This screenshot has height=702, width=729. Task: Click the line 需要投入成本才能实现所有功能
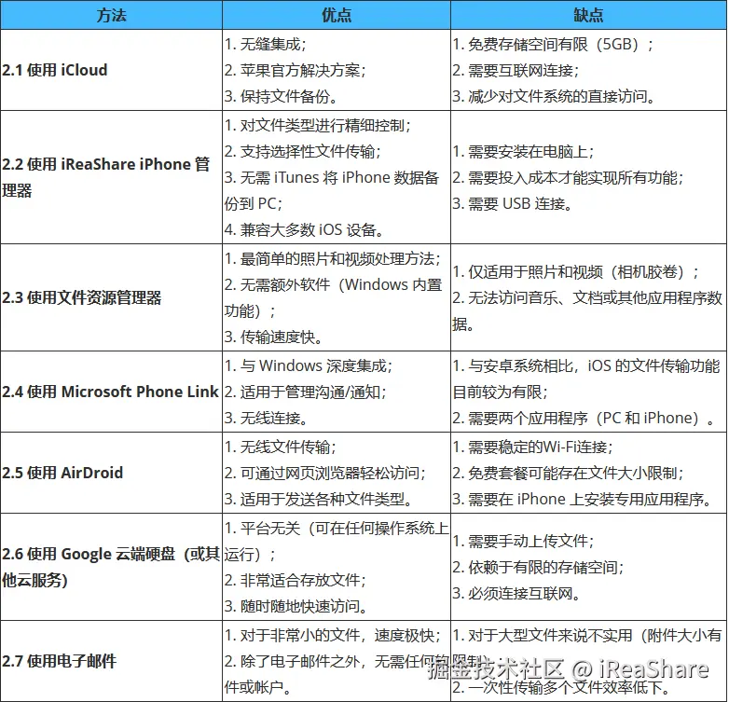[568, 177]
